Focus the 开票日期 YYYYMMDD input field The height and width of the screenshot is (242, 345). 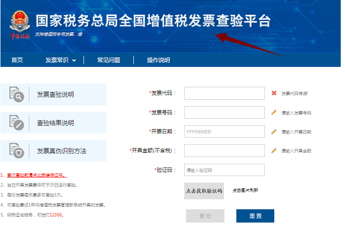click(x=224, y=131)
